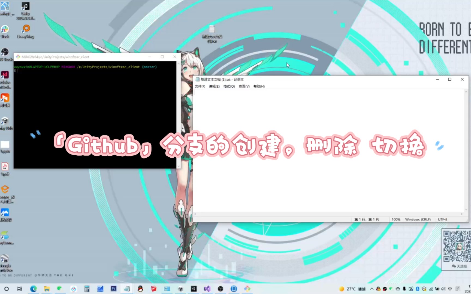The image size is (471, 294).
Task: Click the 100% zoom status in Notepad
Action: click(396, 219)
